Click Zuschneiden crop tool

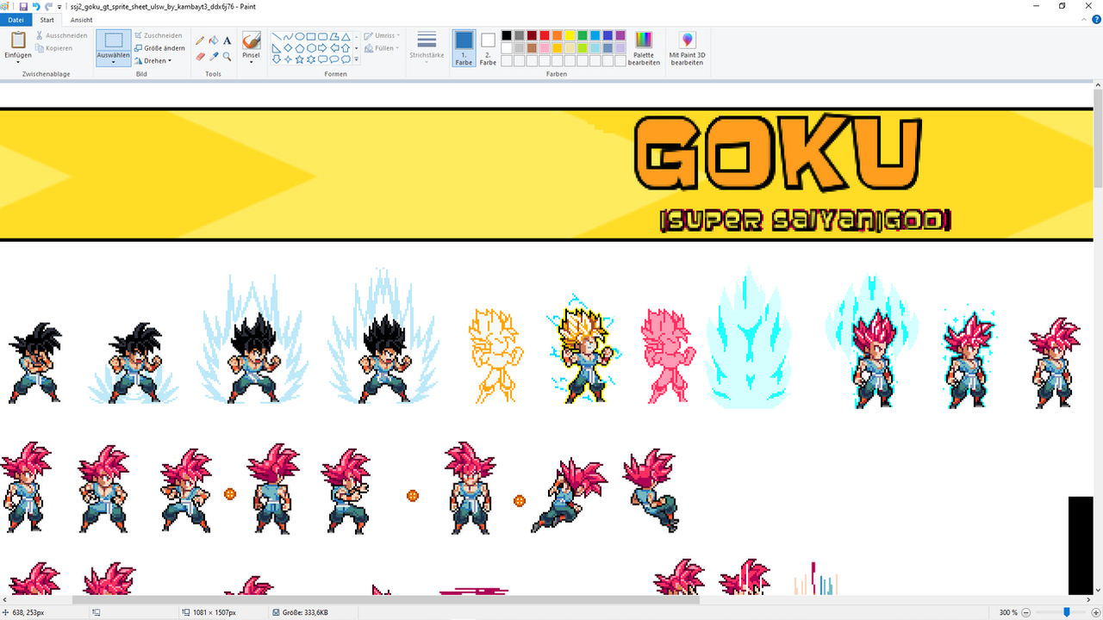(158, 35)
